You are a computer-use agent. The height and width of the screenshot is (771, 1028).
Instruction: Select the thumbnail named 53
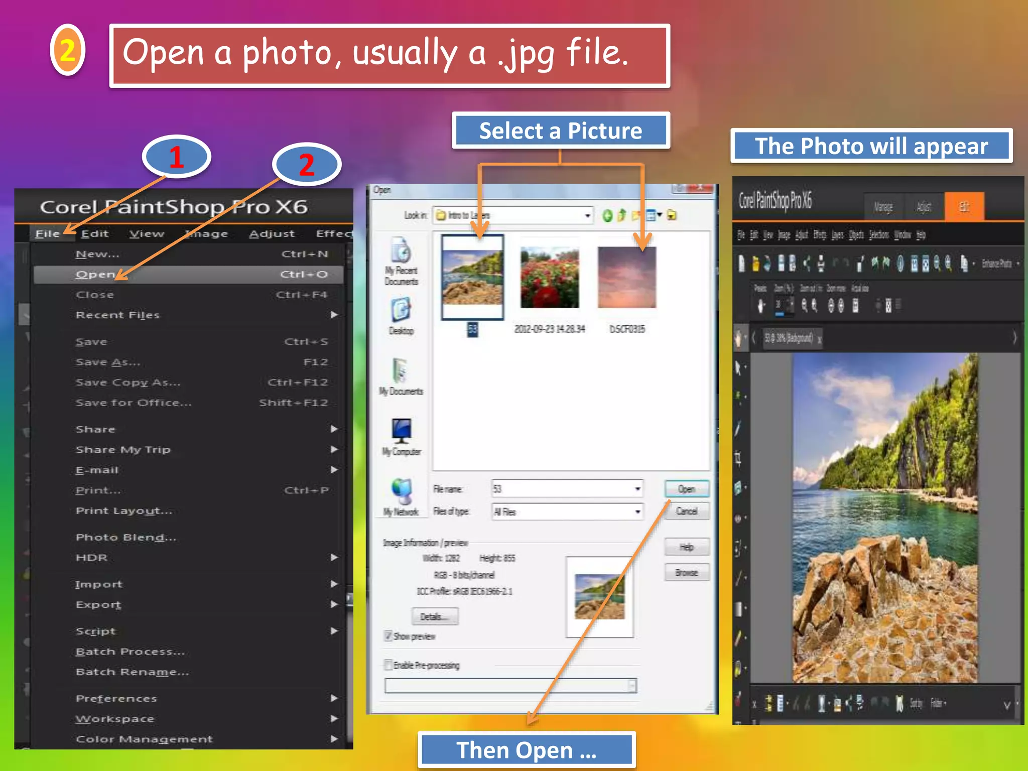click(472, 277)
